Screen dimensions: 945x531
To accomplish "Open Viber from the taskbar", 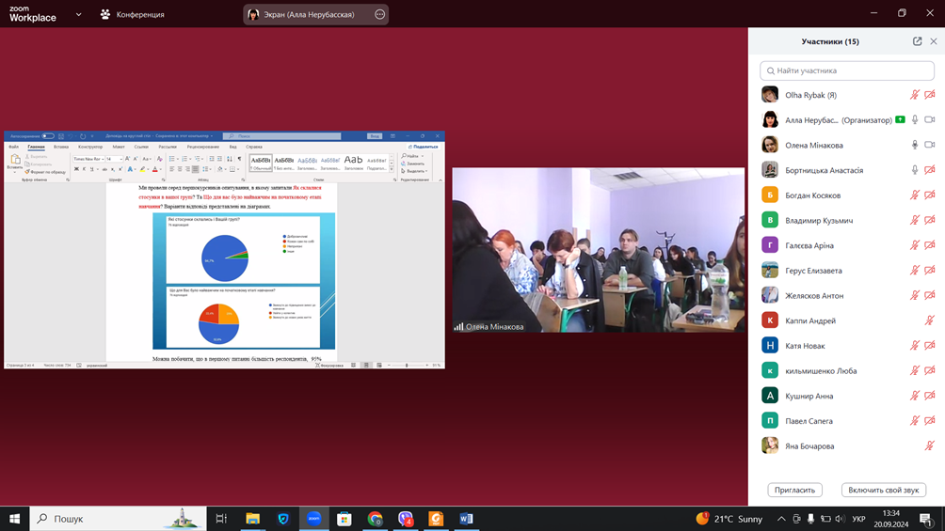I will (x=405, y=519).
